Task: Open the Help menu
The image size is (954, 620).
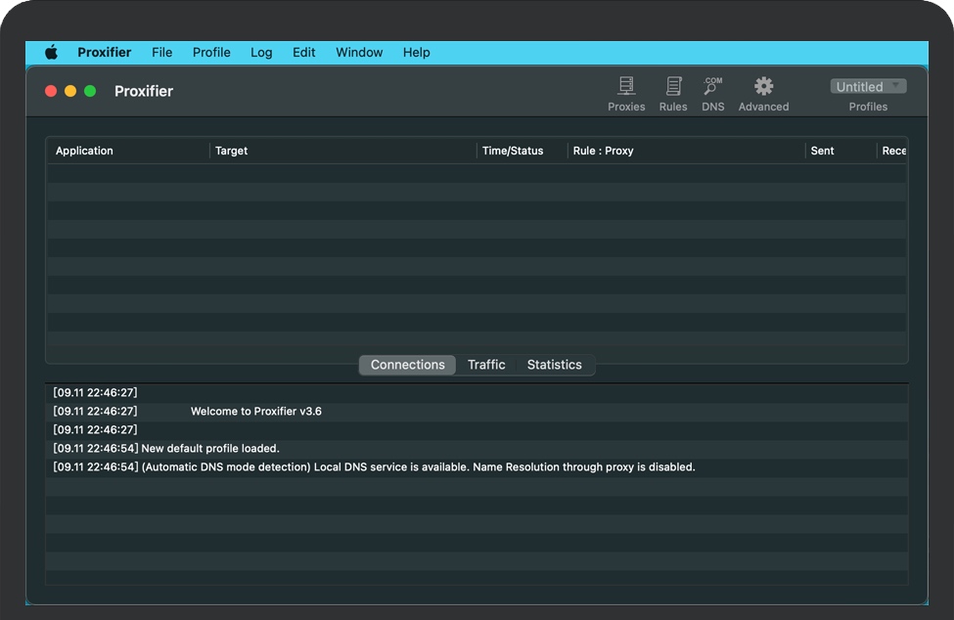Action: [x=416, y=53]
